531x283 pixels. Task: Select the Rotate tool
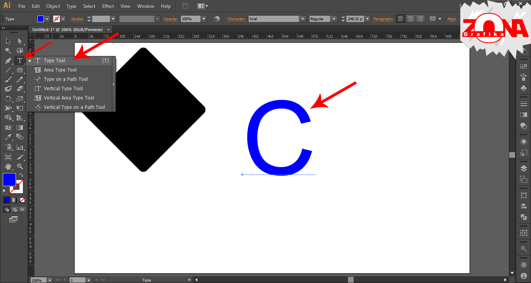click(8, 99)
